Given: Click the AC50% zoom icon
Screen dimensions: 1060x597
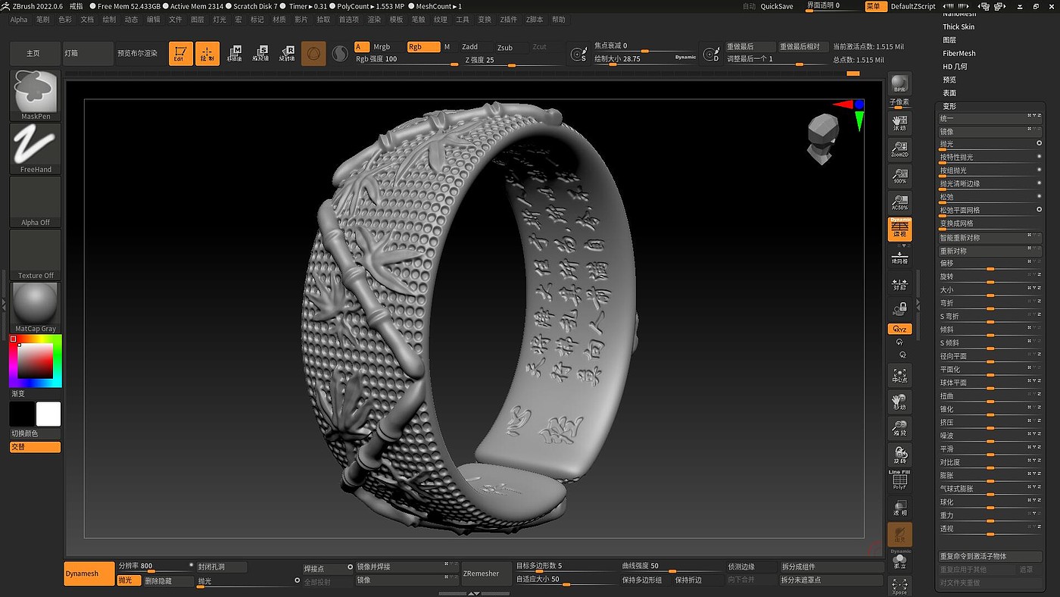Looking at the screenshot, I should click(x=899, y=202).
